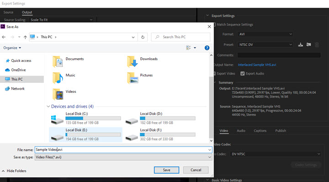Go up one folder level with up arrow

pos(25,37)
